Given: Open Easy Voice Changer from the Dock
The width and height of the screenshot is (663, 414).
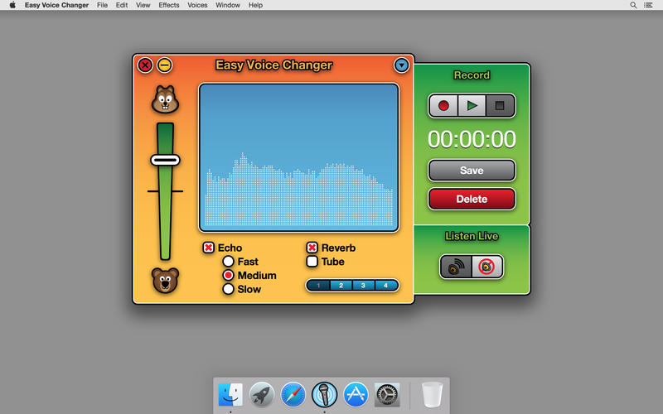Looking at the screenshot, I should click(324, 394).
